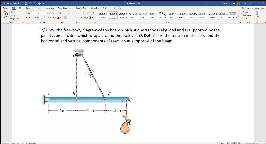Viewport: 266px width, 144px height.
Task: Click the Odak focus mode button
Action: [221, 143]
